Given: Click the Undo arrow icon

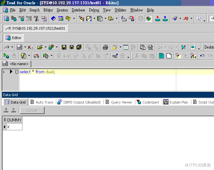Looking at the screenshot, I should [x=202, y=56].
